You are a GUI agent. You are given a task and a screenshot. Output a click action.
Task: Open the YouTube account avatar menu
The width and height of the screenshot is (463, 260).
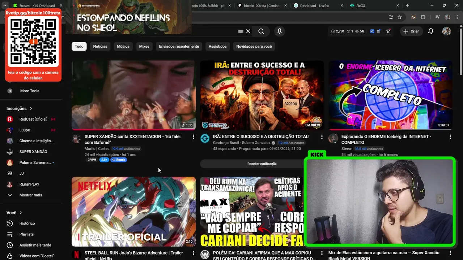pyautogui.click(x=446, y=31)
